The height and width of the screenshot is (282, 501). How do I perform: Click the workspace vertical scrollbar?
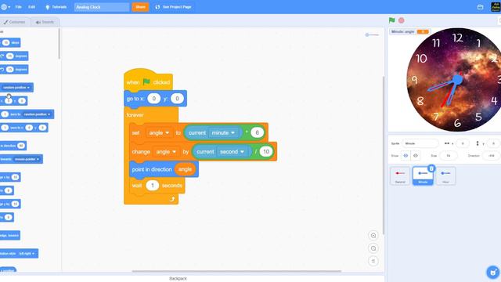(383, 155)
